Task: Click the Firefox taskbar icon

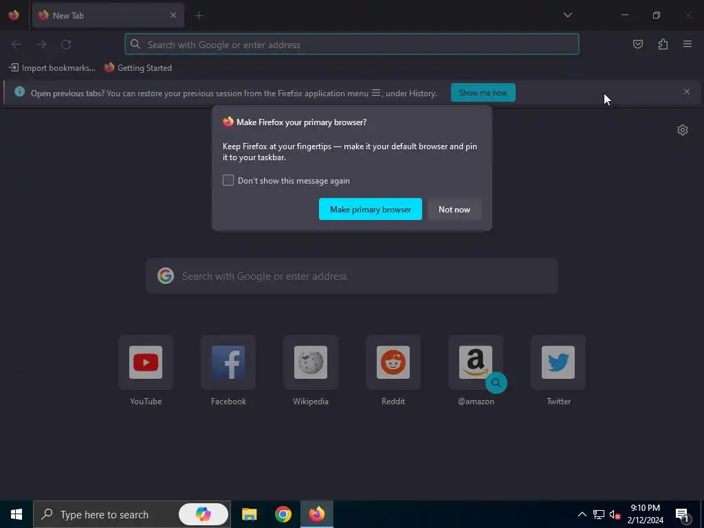Action: [x=317, y=514]
